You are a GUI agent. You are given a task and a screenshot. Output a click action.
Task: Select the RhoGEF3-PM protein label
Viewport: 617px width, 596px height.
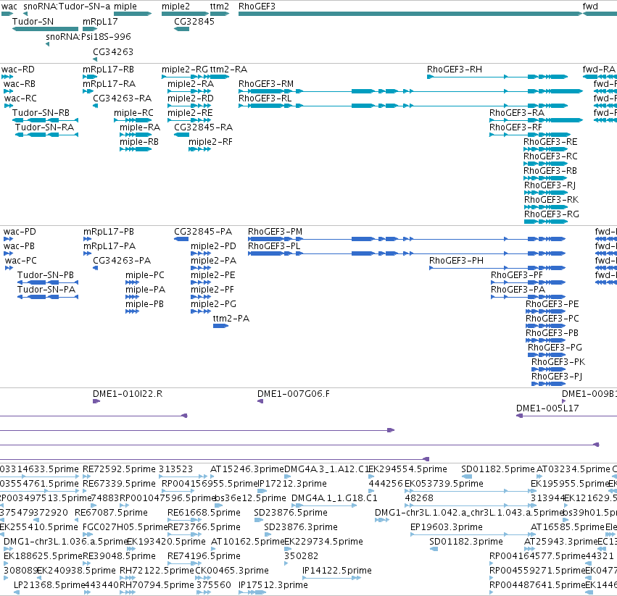coord(275,232)
